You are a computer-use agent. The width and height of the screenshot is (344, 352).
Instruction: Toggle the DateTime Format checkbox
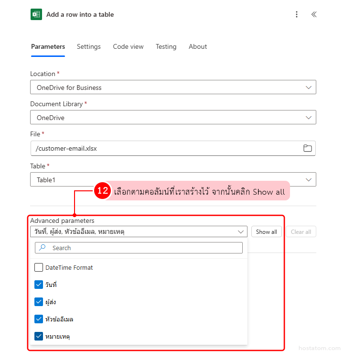[39, 267]
